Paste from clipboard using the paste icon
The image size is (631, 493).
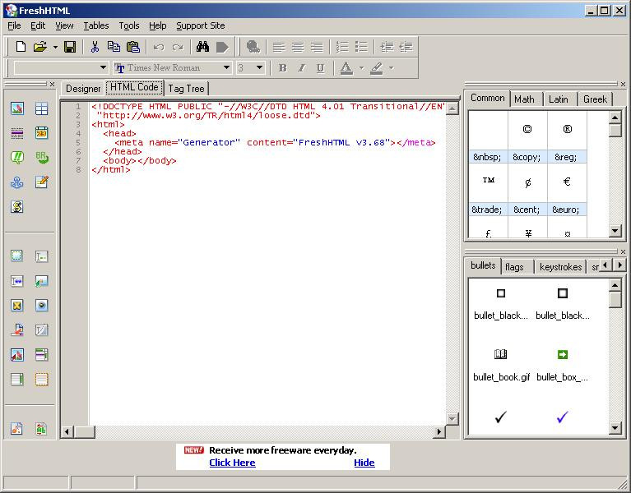[133, 47]
